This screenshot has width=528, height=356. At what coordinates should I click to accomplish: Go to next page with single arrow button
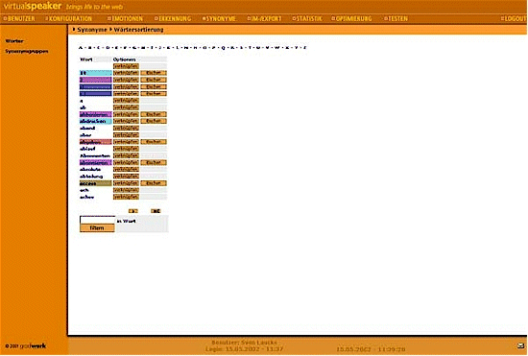pyautogui.click(x=133, y=211)
